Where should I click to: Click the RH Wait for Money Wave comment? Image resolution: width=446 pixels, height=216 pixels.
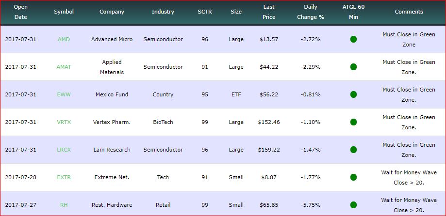coord(409,205)
